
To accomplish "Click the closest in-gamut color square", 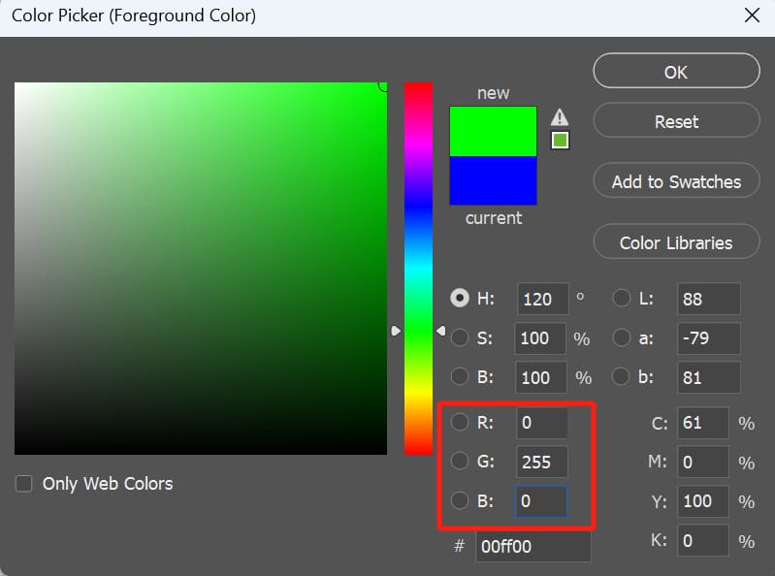I will [560, 141].
